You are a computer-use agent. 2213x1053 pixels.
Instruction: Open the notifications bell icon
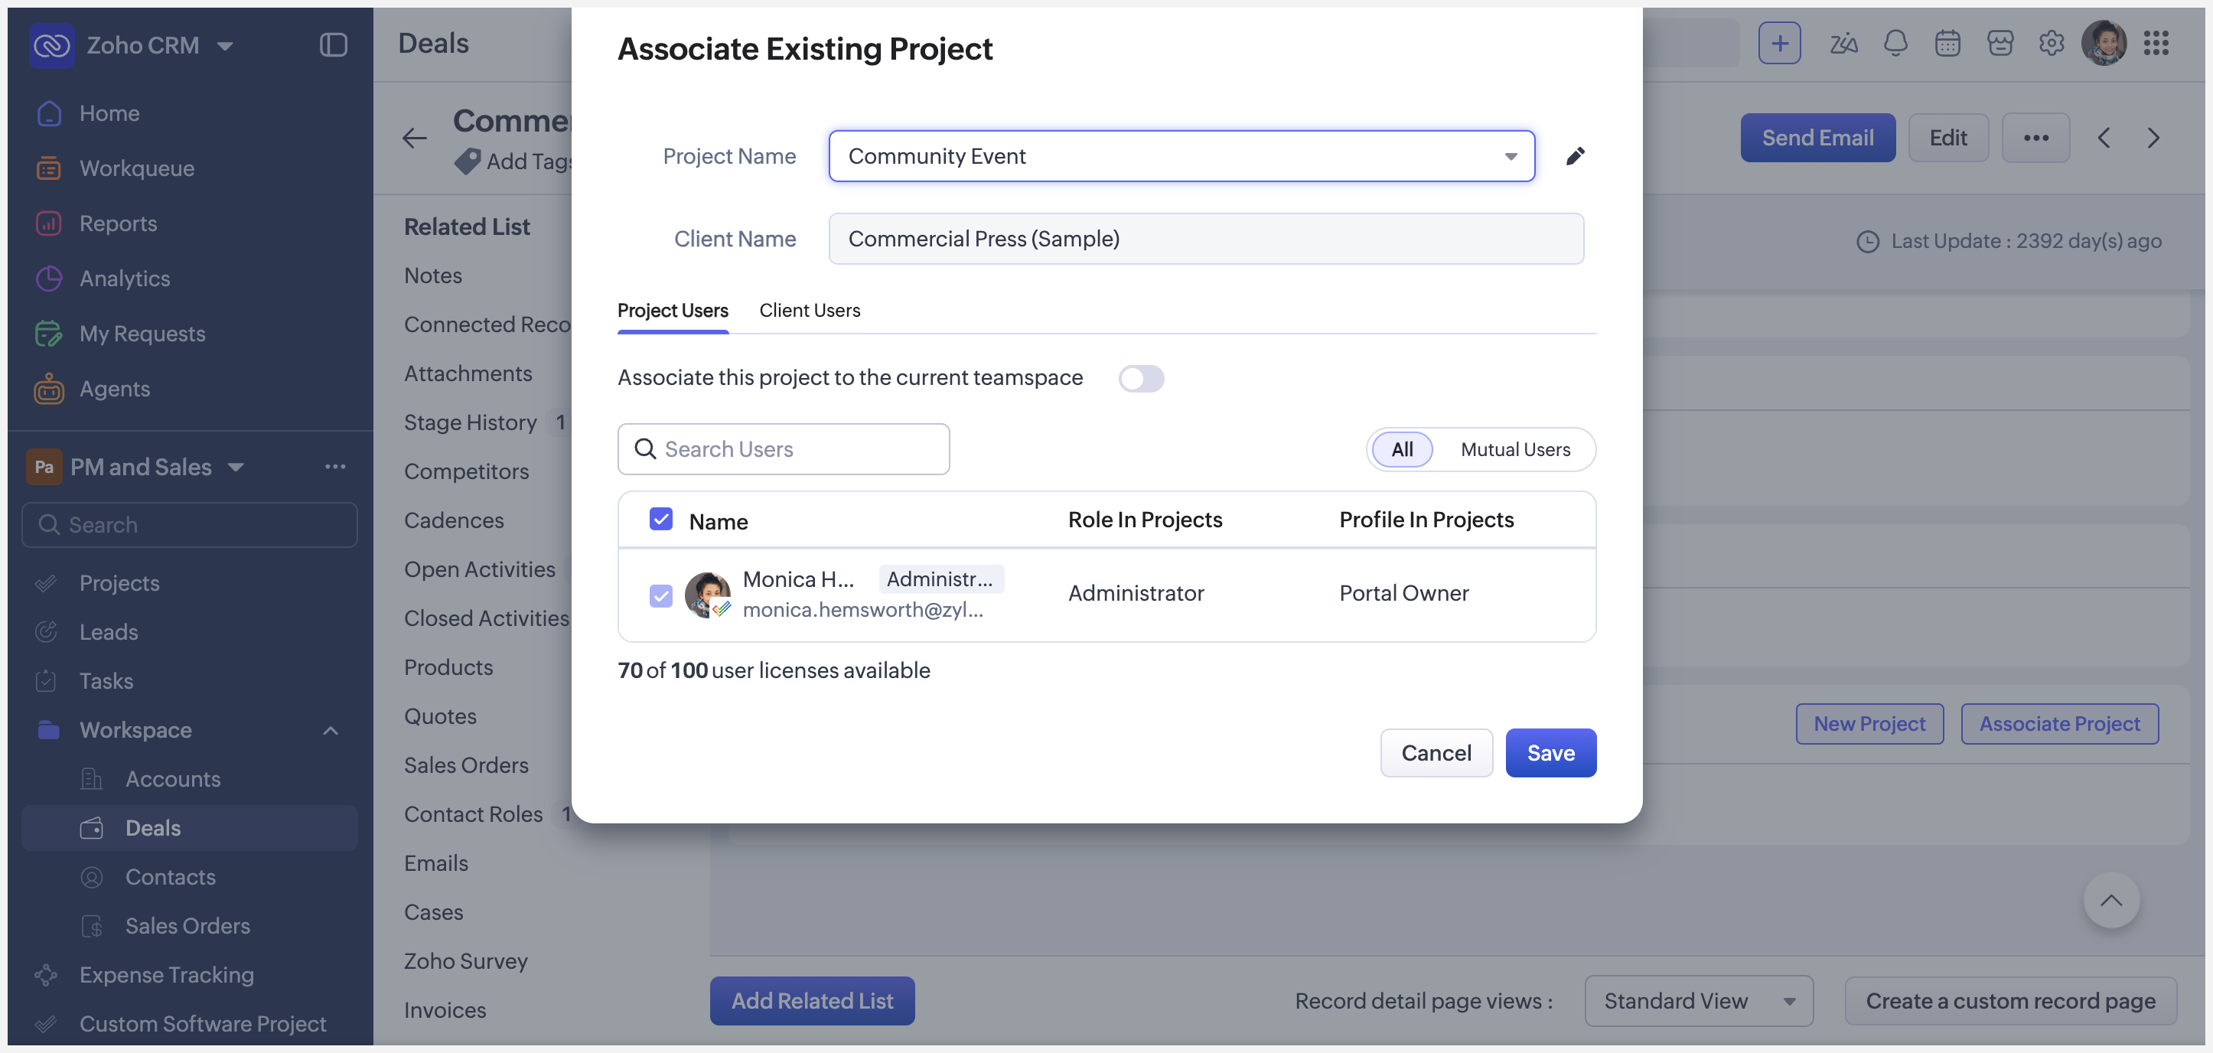(1895, 43)
